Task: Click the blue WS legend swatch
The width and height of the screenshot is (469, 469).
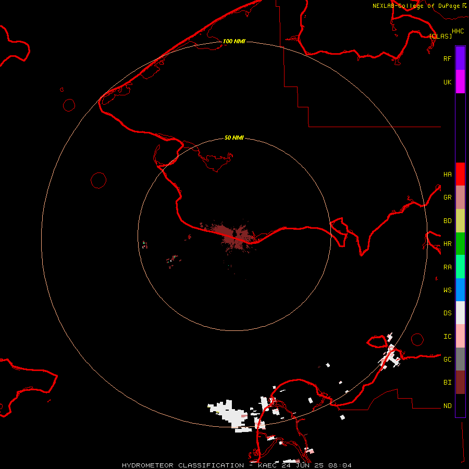Action: 460,290
